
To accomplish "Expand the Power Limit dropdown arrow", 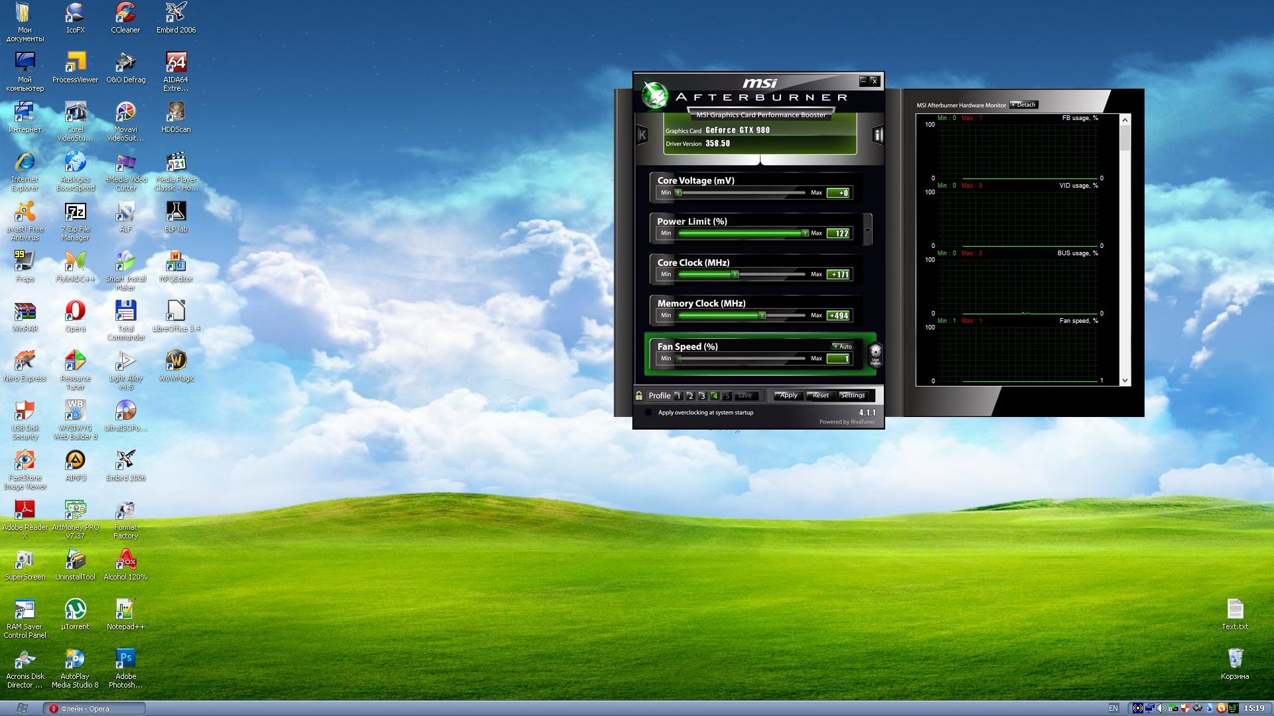I will (867, 231).
